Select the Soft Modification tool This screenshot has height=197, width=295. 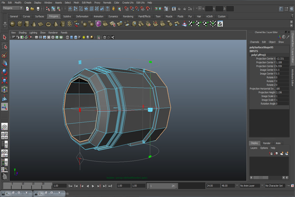pos(4,98)
